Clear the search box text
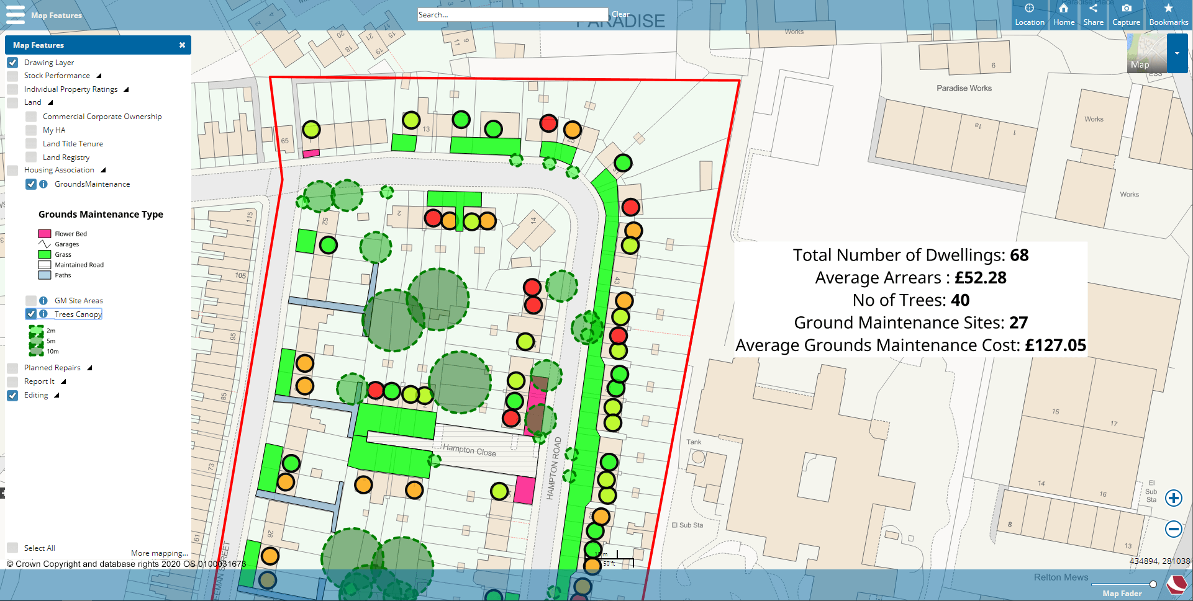 point(620,14)
